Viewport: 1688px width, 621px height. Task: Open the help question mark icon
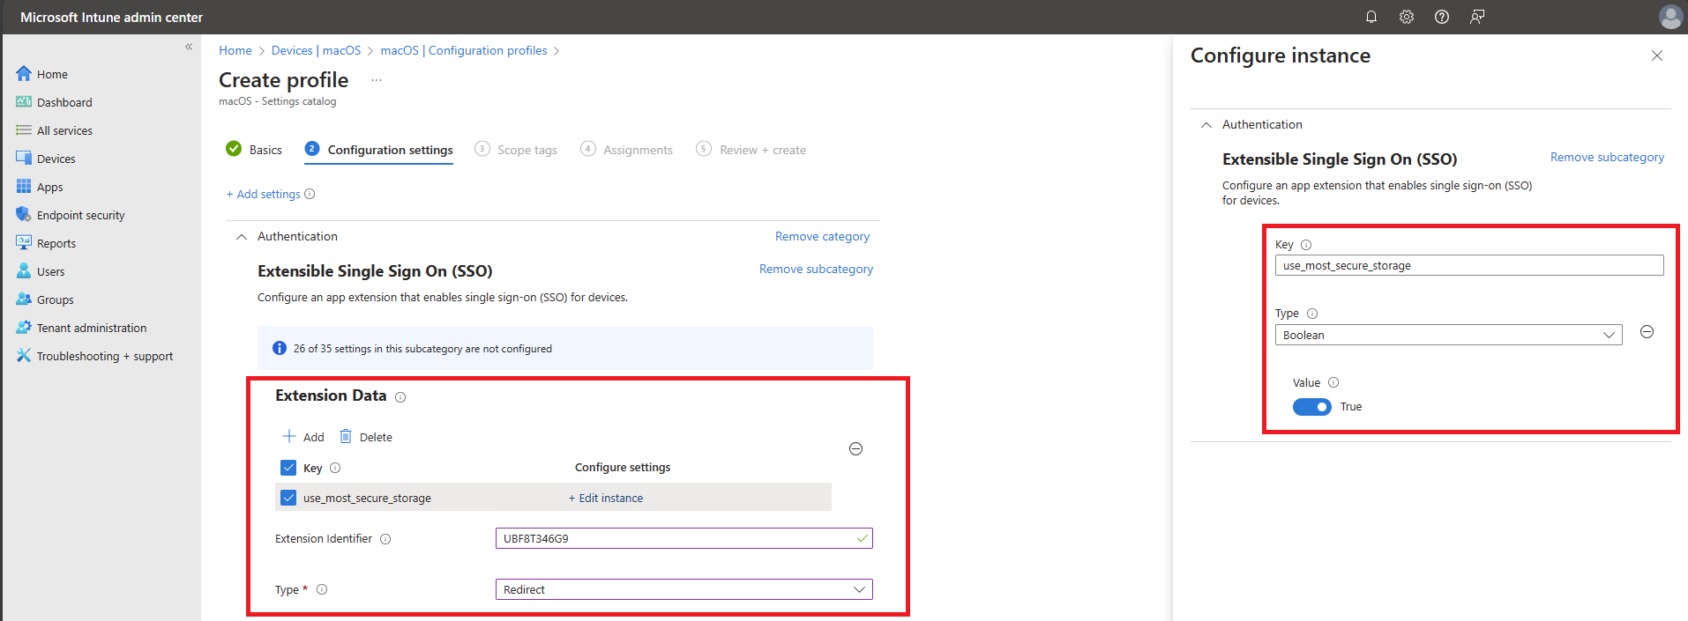[x=1442, y=17]
